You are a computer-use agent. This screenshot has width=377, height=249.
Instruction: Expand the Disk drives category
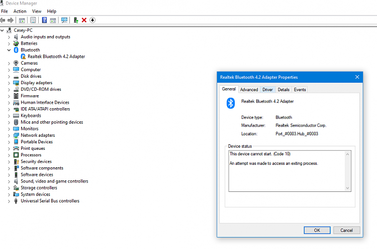pos(9,77)
